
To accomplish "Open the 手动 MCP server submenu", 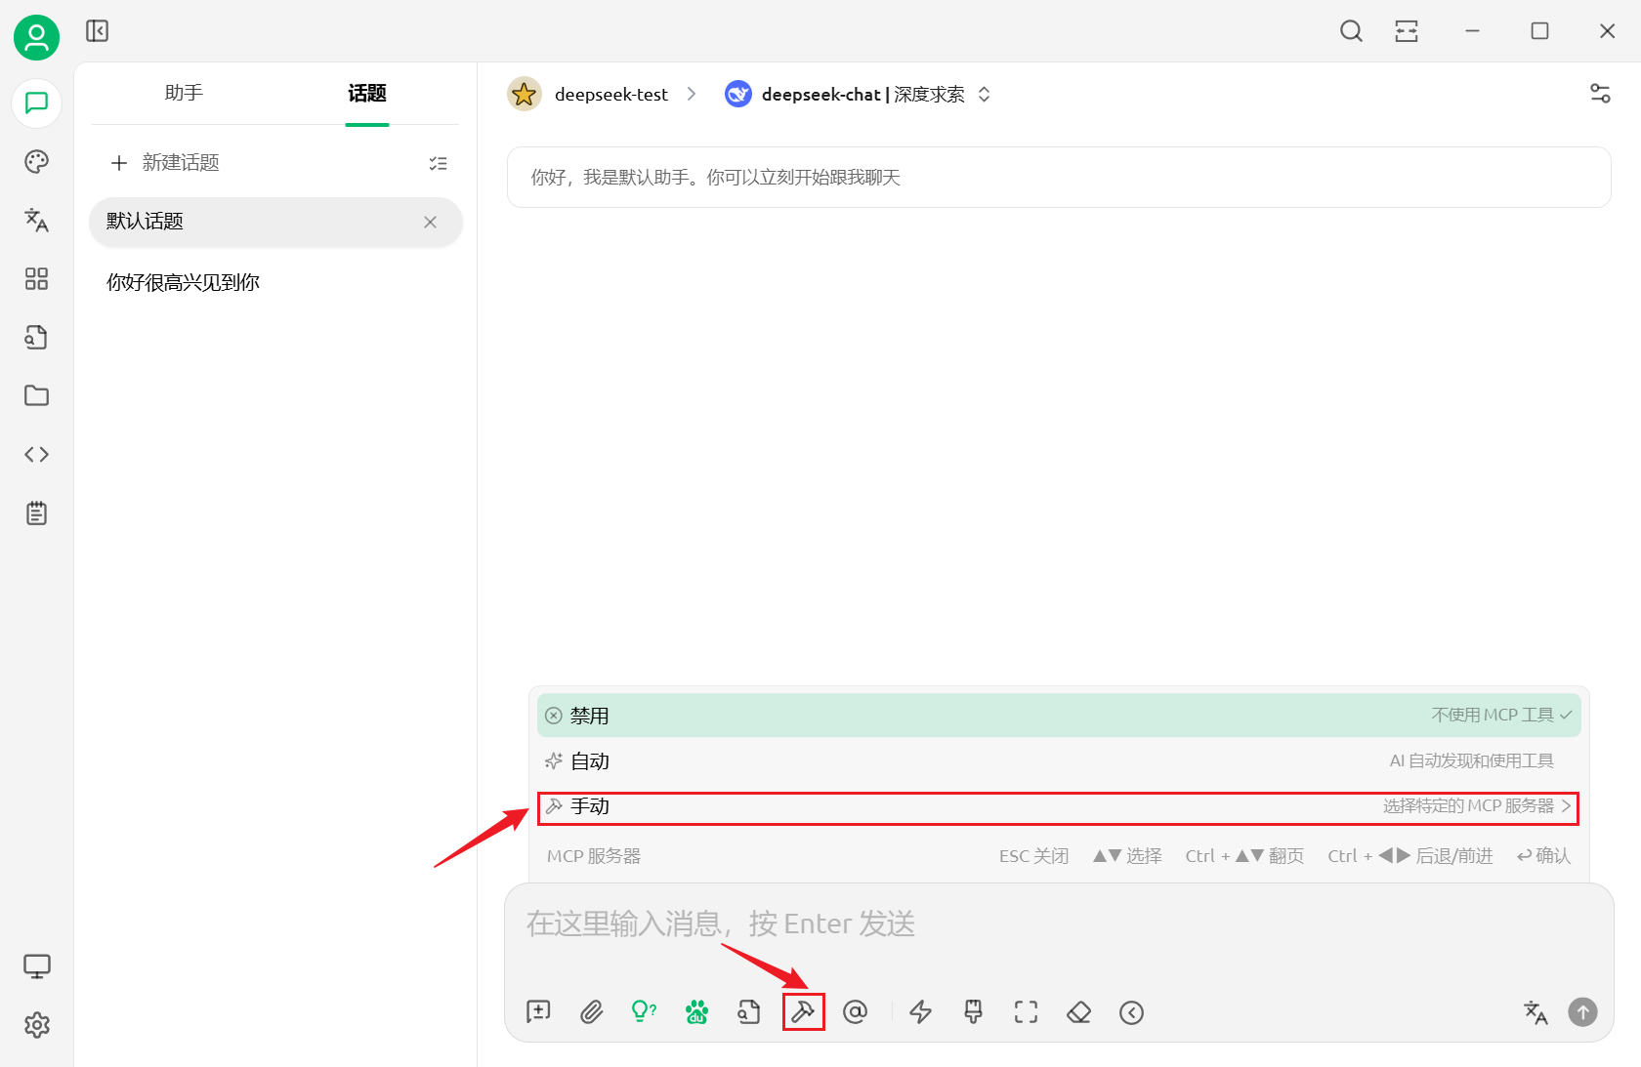I will (x=1059, y=806).
